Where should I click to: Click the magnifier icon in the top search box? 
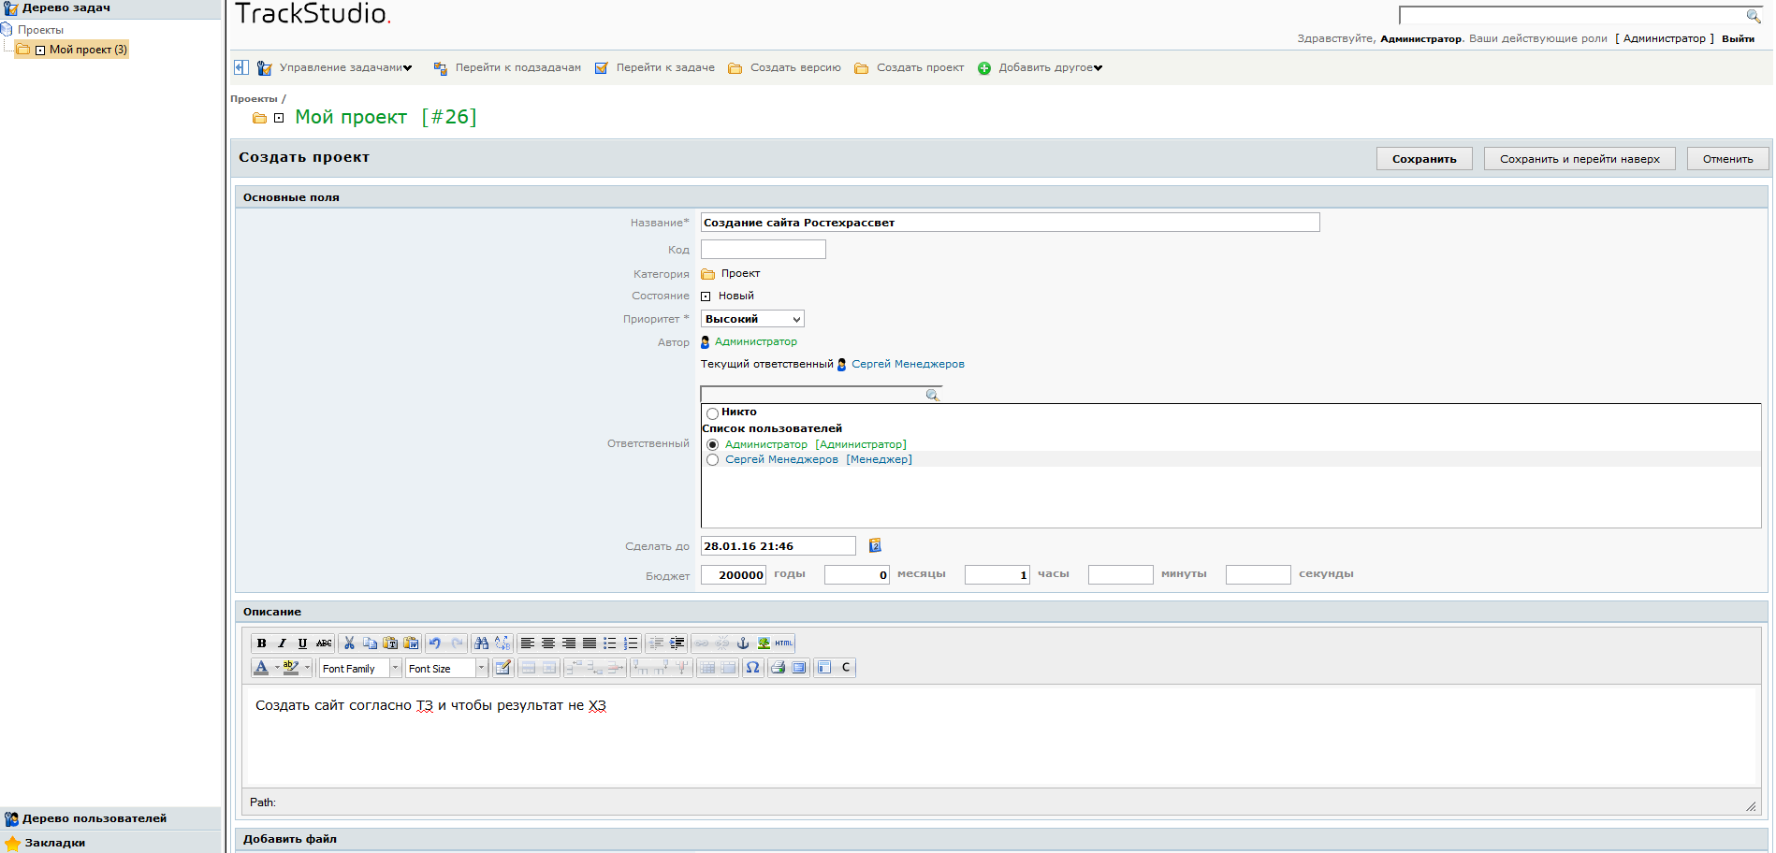click(x=1754, y=16)
